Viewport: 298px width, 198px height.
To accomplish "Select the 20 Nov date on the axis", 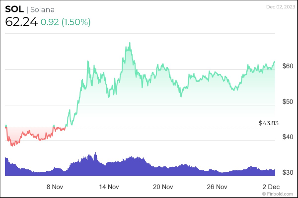I will point(163,187).
